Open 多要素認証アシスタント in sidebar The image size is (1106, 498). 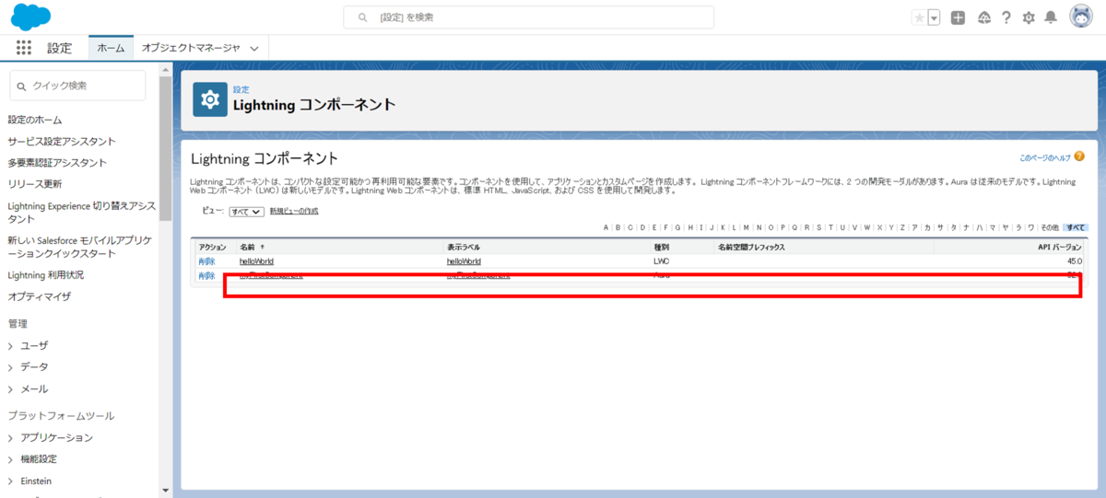pos(57,163)
